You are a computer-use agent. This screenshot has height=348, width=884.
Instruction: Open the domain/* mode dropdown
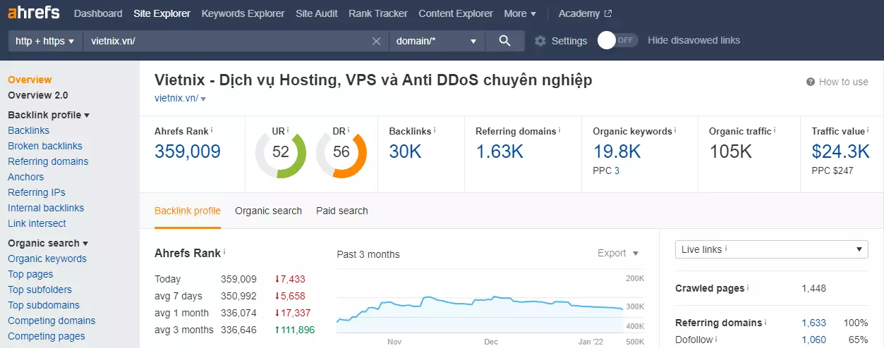[x=437, y=41]
